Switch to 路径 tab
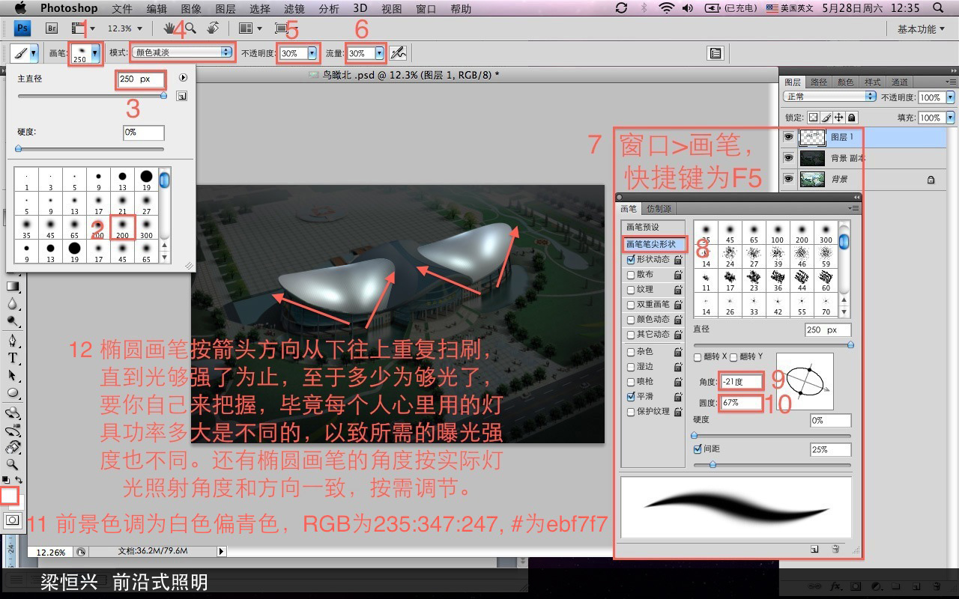Image resolution: width=959 pixels, height=599 pixels. point(819,82)
